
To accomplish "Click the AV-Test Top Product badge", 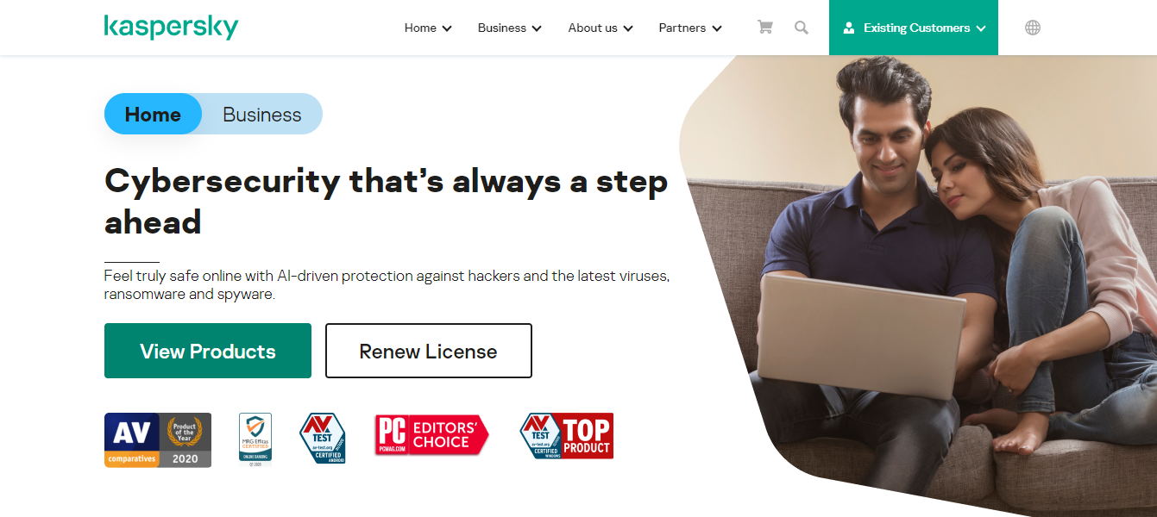I will tap(566, 436).
